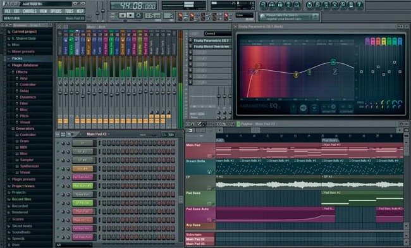411x248 pixels.
Task: Click the project info page toolbar icon
Action: point(351,4)
